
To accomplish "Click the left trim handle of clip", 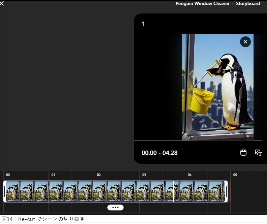I will pyautogui.click(x=5, y=192).
